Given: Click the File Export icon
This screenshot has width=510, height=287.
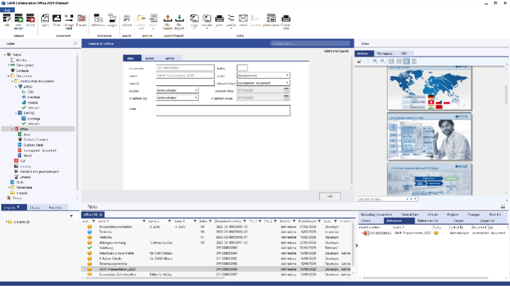Looking at the screenshot, I should pos(168,18).
